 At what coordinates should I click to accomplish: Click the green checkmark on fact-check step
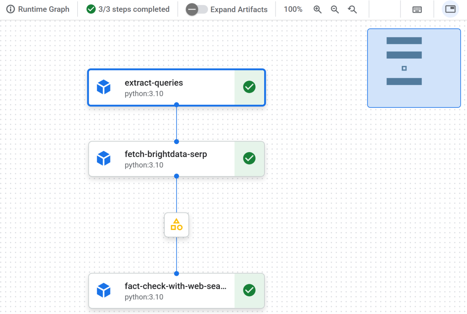(x=249, y=290)
